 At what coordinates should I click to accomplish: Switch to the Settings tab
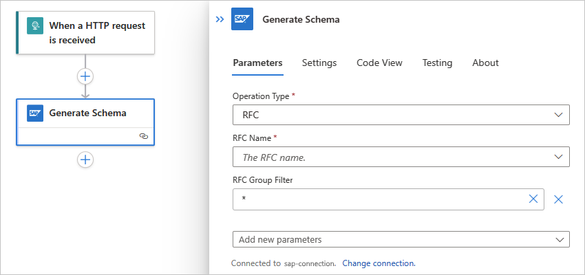pos(319,63)
